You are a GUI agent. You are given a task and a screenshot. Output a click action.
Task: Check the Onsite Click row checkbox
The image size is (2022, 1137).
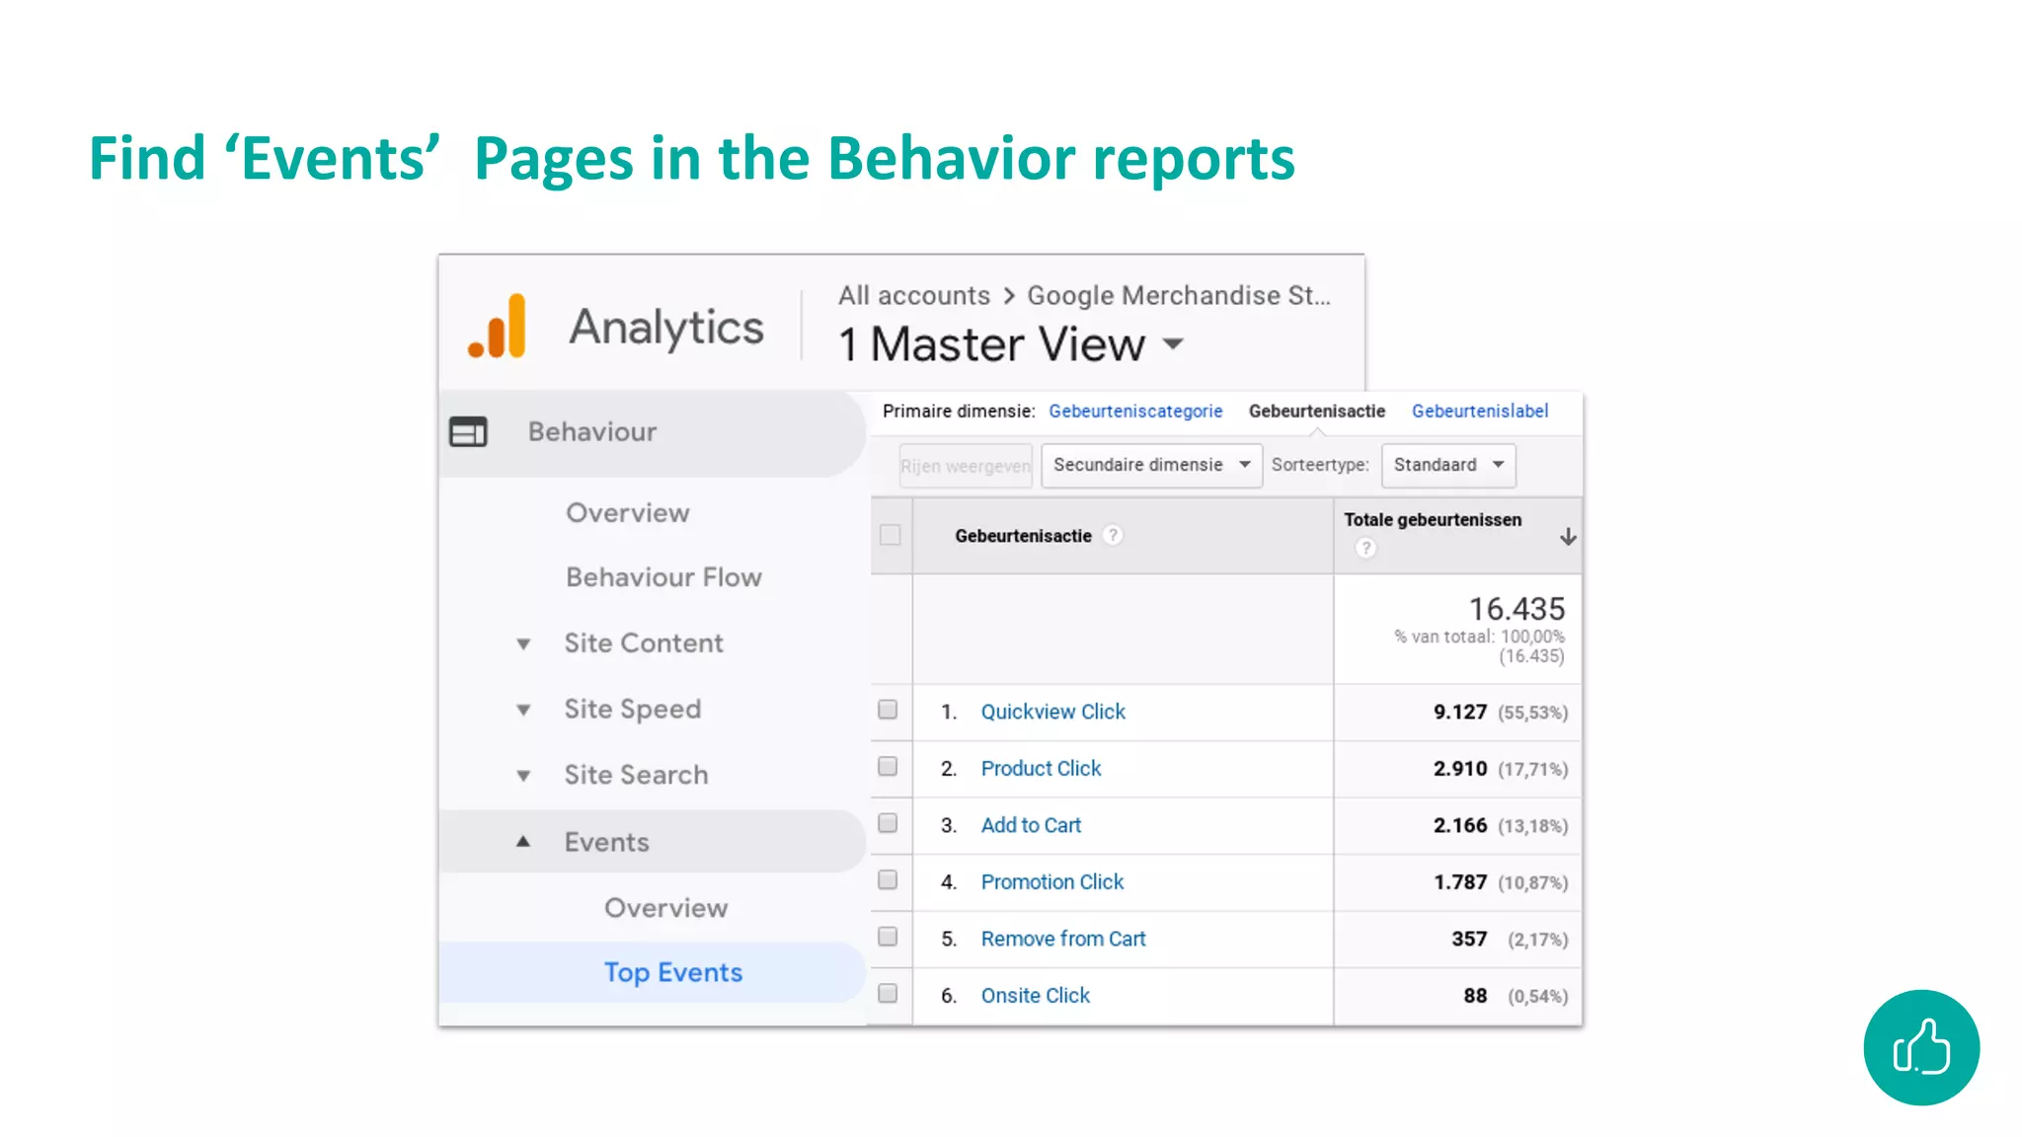click(x=888, y=994)
